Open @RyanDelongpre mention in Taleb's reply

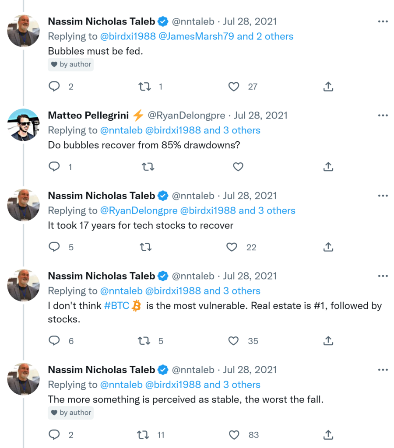139,210
